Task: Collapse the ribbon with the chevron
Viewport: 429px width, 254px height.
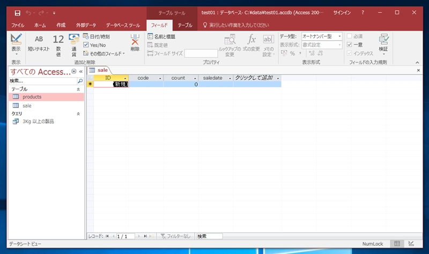Action: pyautogui.click(x=417, y=62)
